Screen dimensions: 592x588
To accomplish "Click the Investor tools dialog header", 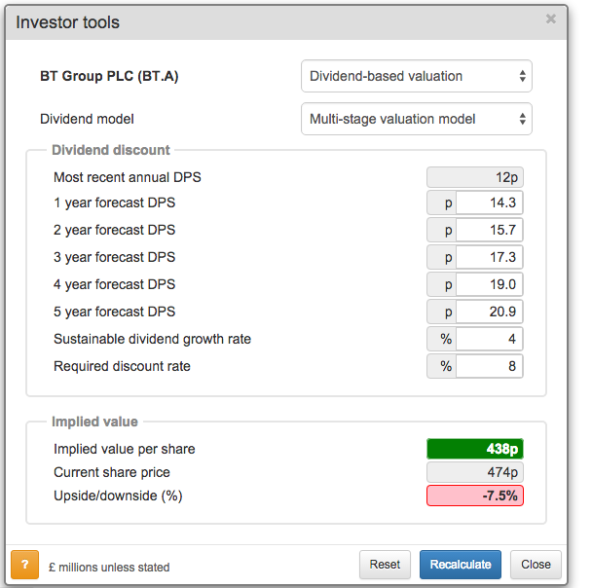I will coord(68,21).
